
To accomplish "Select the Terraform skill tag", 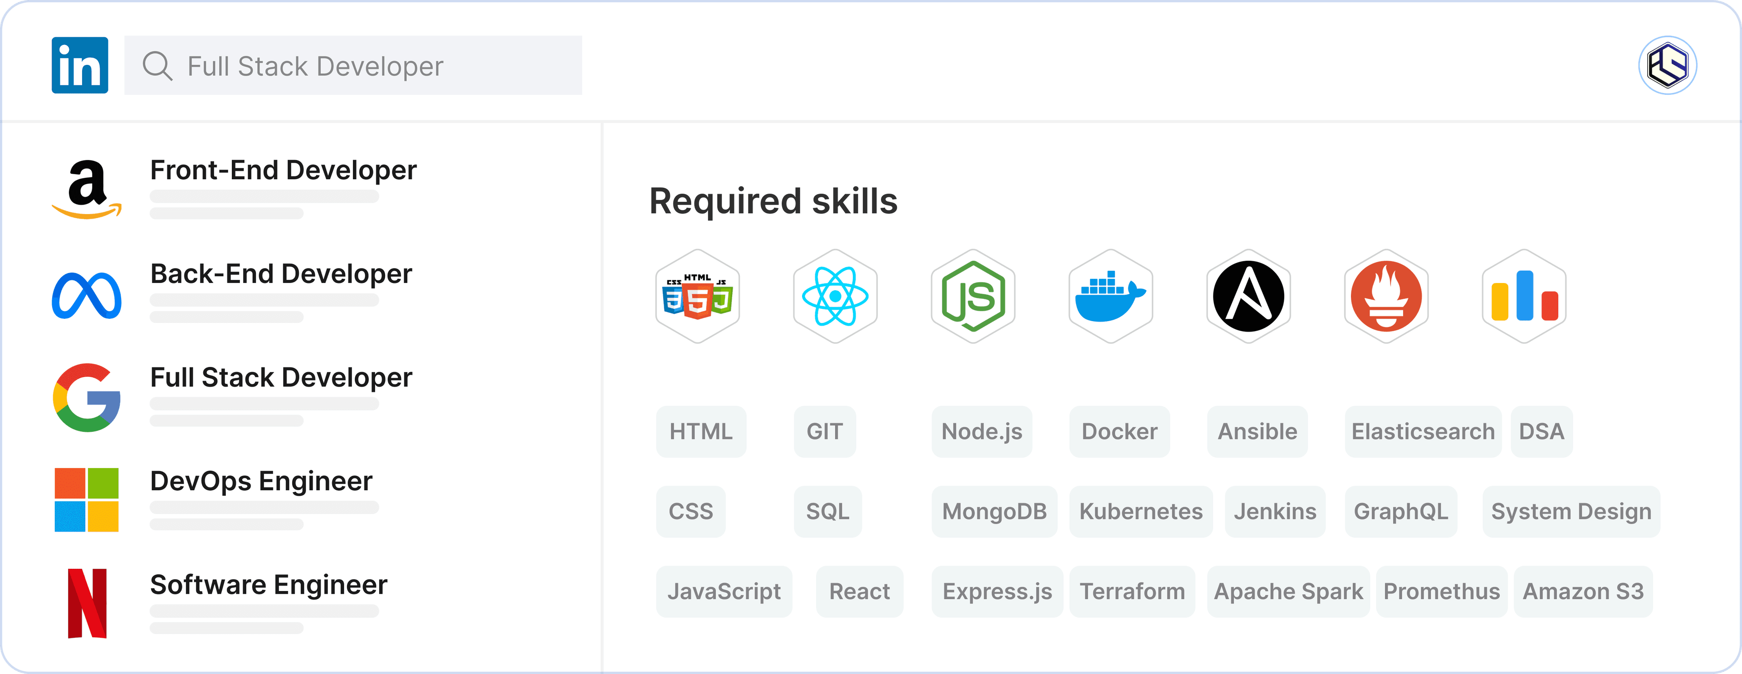I will click(x=1132, y=591).
